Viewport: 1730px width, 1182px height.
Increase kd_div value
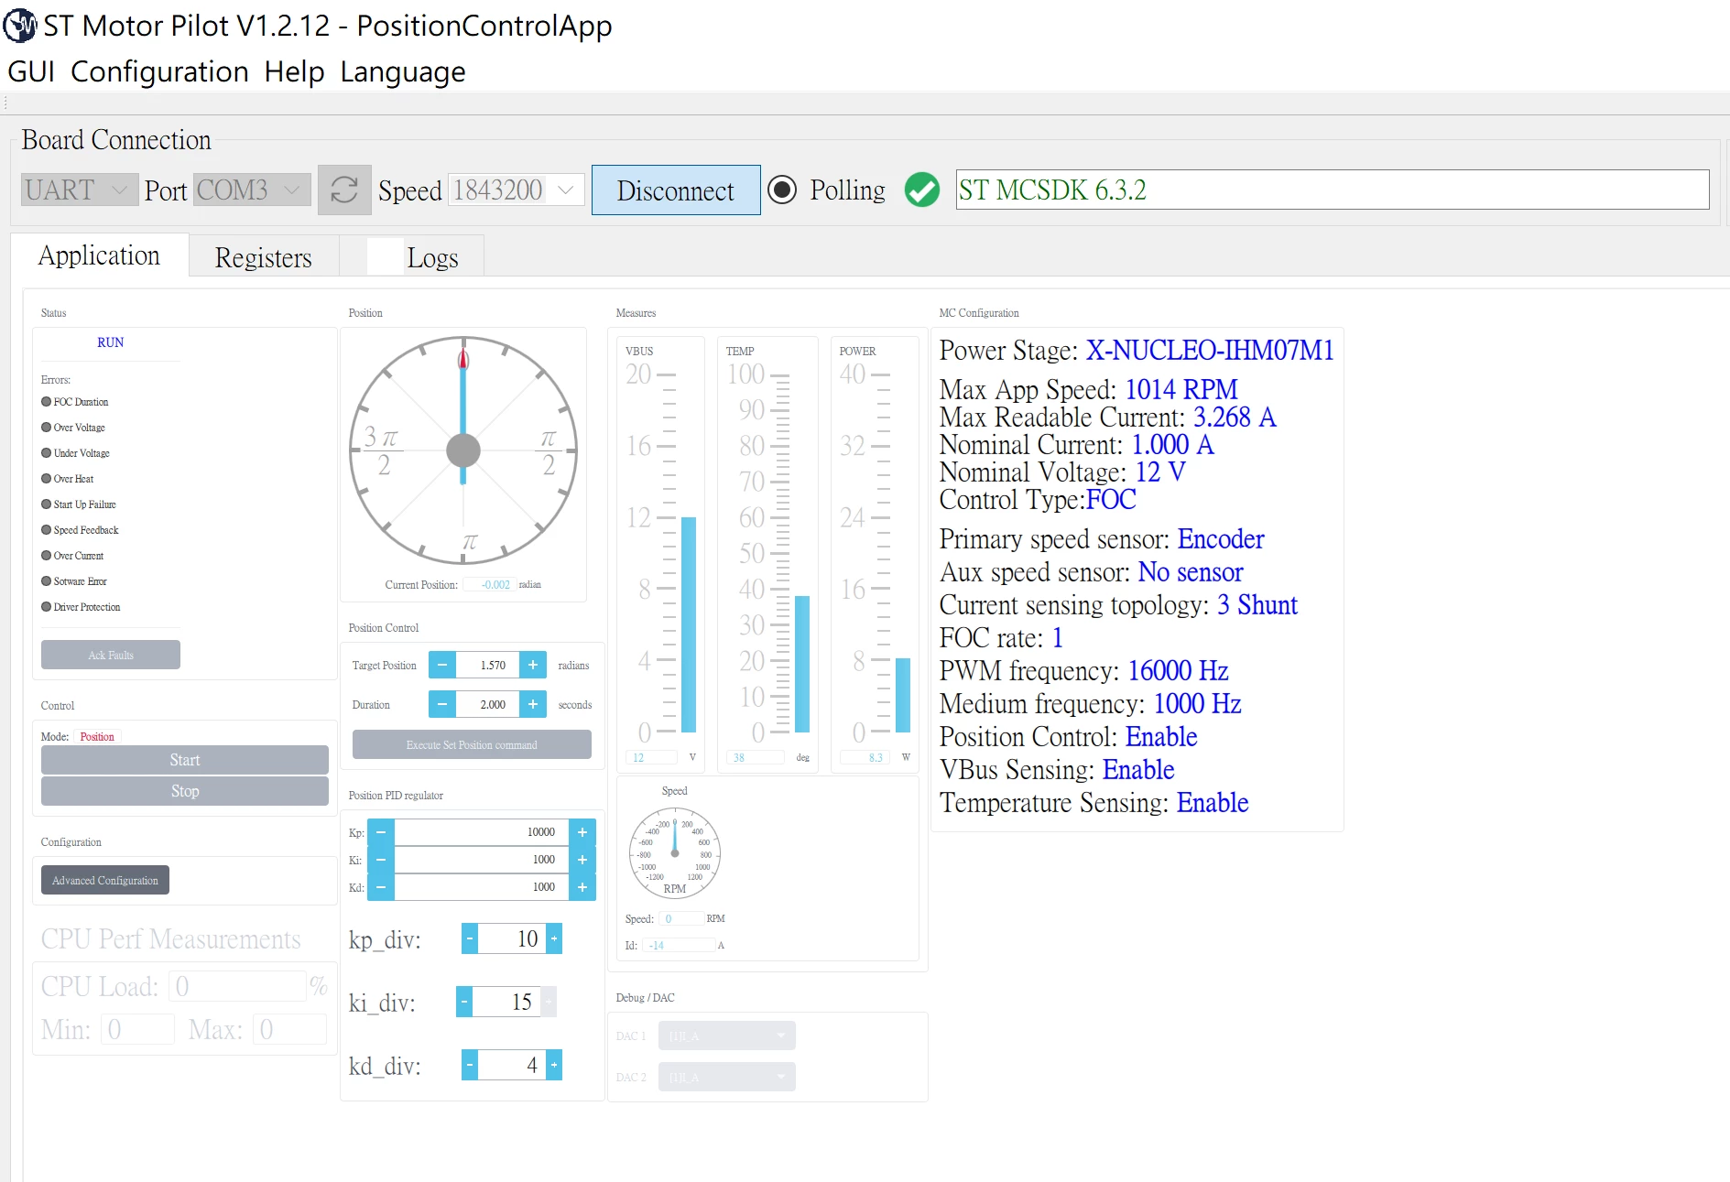pos(554,1065)
